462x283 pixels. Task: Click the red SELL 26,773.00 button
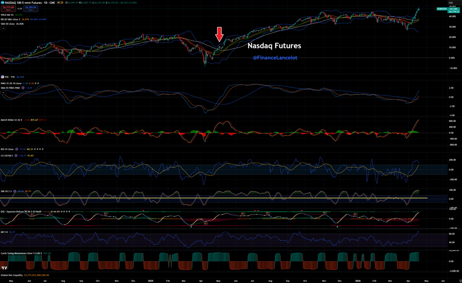point(8,8)
